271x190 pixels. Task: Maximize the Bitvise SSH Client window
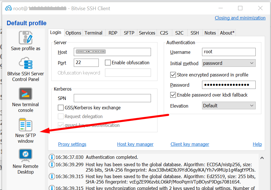240,8
